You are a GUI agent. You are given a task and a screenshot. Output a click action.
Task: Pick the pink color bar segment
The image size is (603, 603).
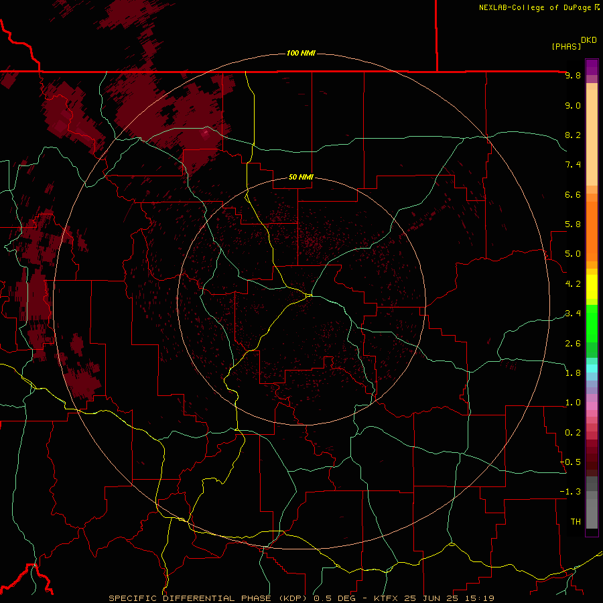592,406
